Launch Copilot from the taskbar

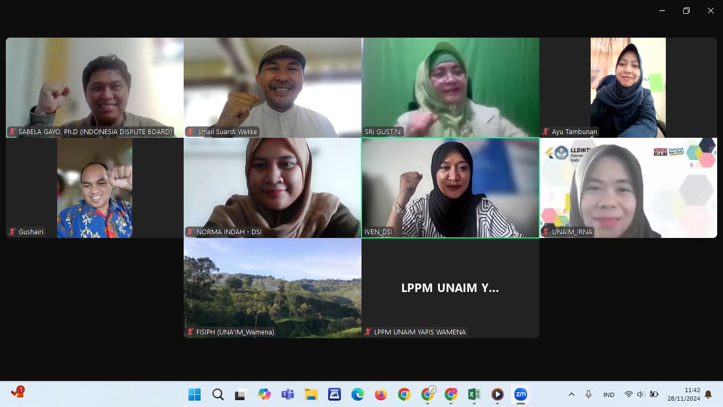click(x=265, y=394)
